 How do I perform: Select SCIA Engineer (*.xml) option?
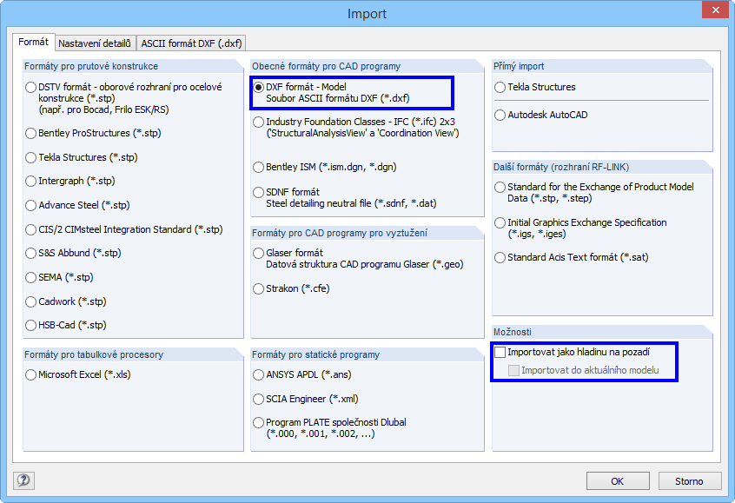259,400
